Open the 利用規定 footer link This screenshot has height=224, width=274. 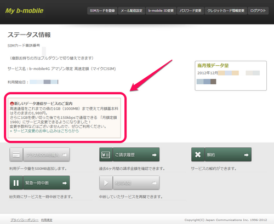tap(47, 220)
